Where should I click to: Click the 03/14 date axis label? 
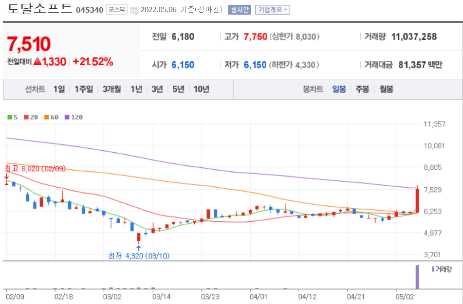tap(162, 297)
